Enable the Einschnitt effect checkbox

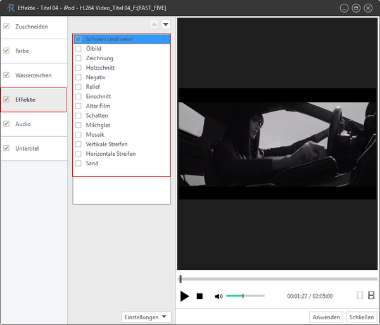[79, 96]
